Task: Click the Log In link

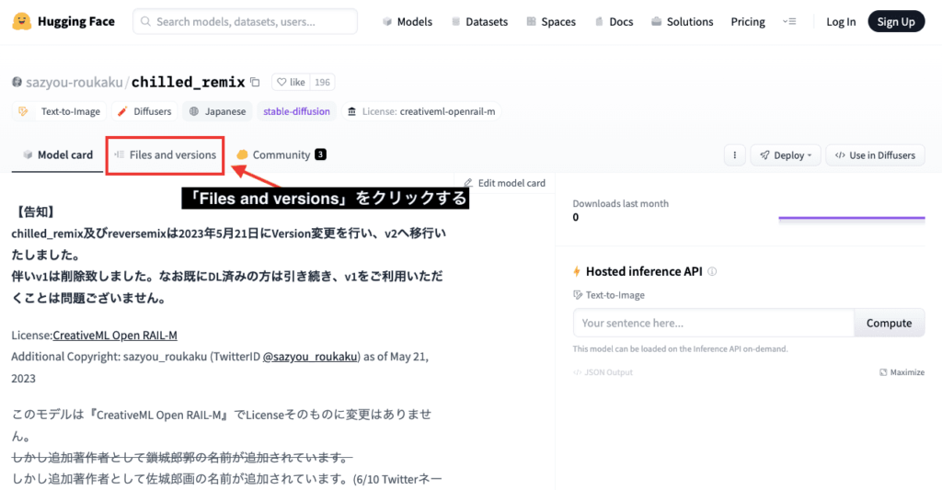Action: coord(841,22)
